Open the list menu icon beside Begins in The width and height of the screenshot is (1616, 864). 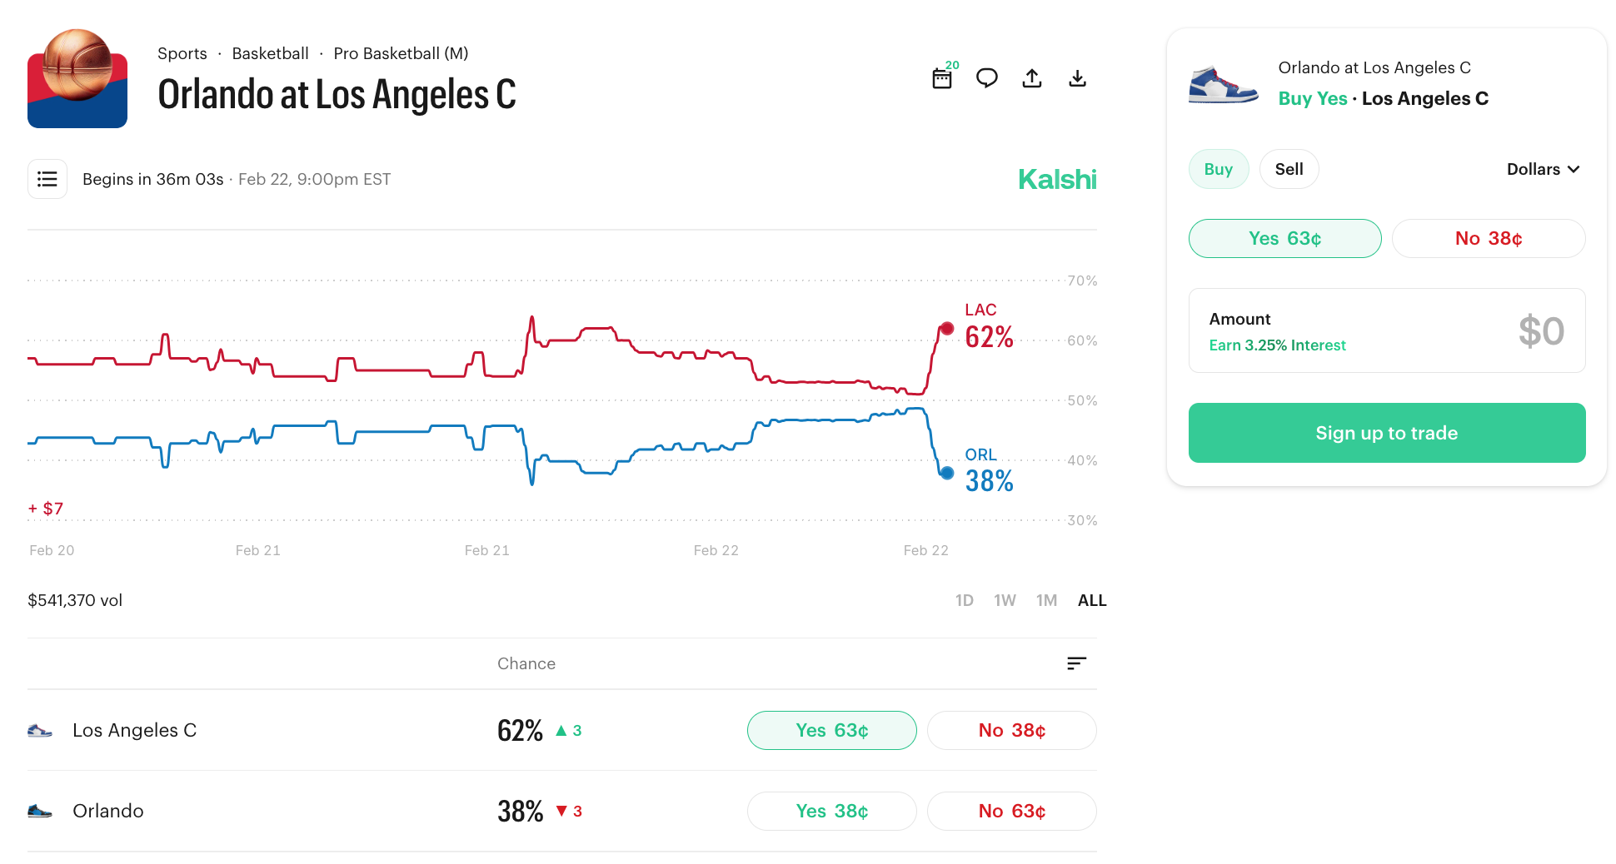click(47, 179)
